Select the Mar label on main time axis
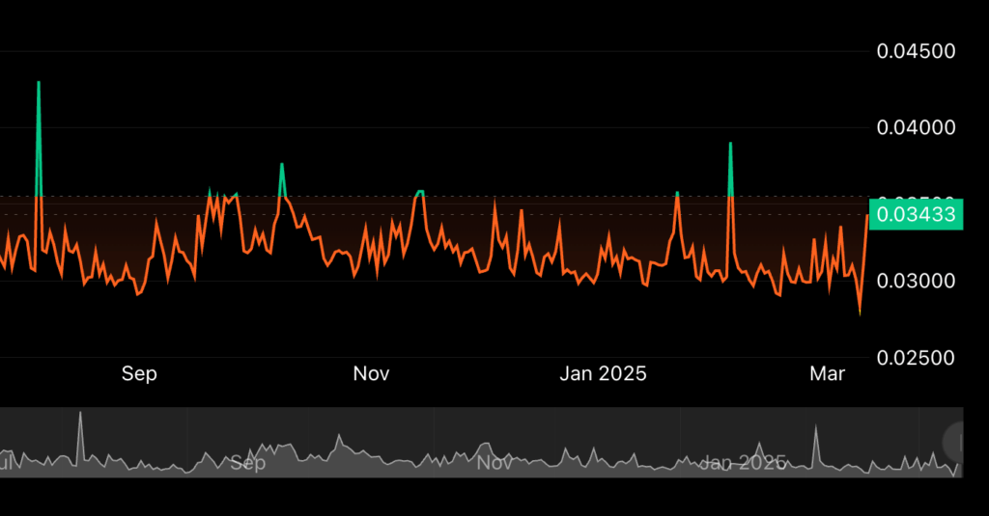Viewport: 989px width, 516px height. tap(828, 374)
